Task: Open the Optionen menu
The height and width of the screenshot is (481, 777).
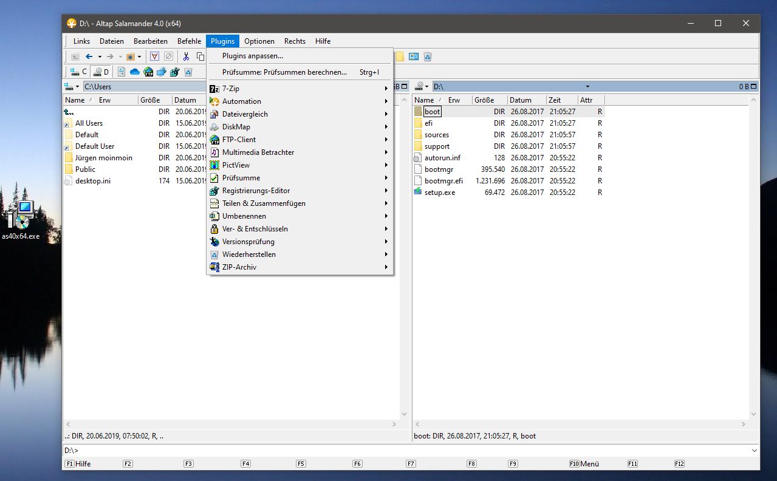Action: [x=259, y=41]
